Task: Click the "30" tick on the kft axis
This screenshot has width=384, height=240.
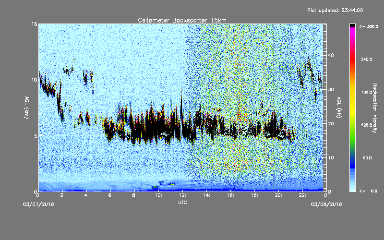Action: (x=331, y=90)
